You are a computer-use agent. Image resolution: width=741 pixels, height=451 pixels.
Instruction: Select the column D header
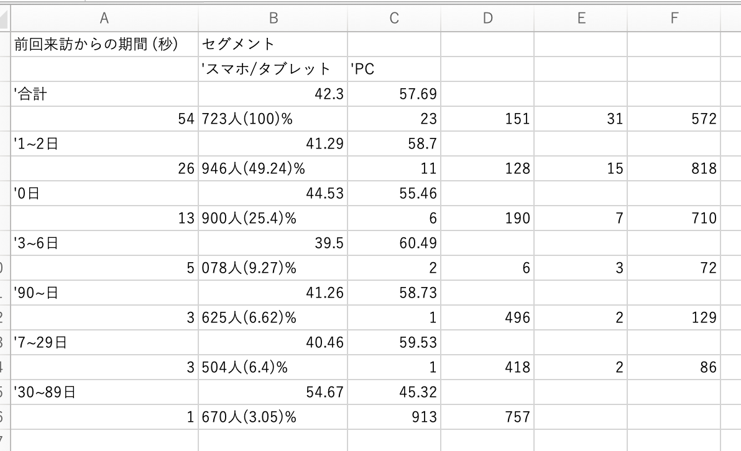click(487, 18)
